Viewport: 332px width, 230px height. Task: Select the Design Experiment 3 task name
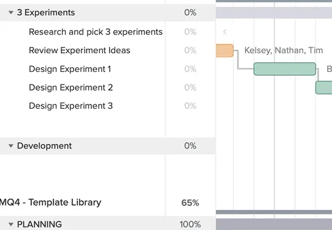coord(71,106)
